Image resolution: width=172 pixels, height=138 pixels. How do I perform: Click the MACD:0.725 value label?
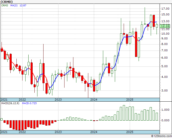pos(29,103)
